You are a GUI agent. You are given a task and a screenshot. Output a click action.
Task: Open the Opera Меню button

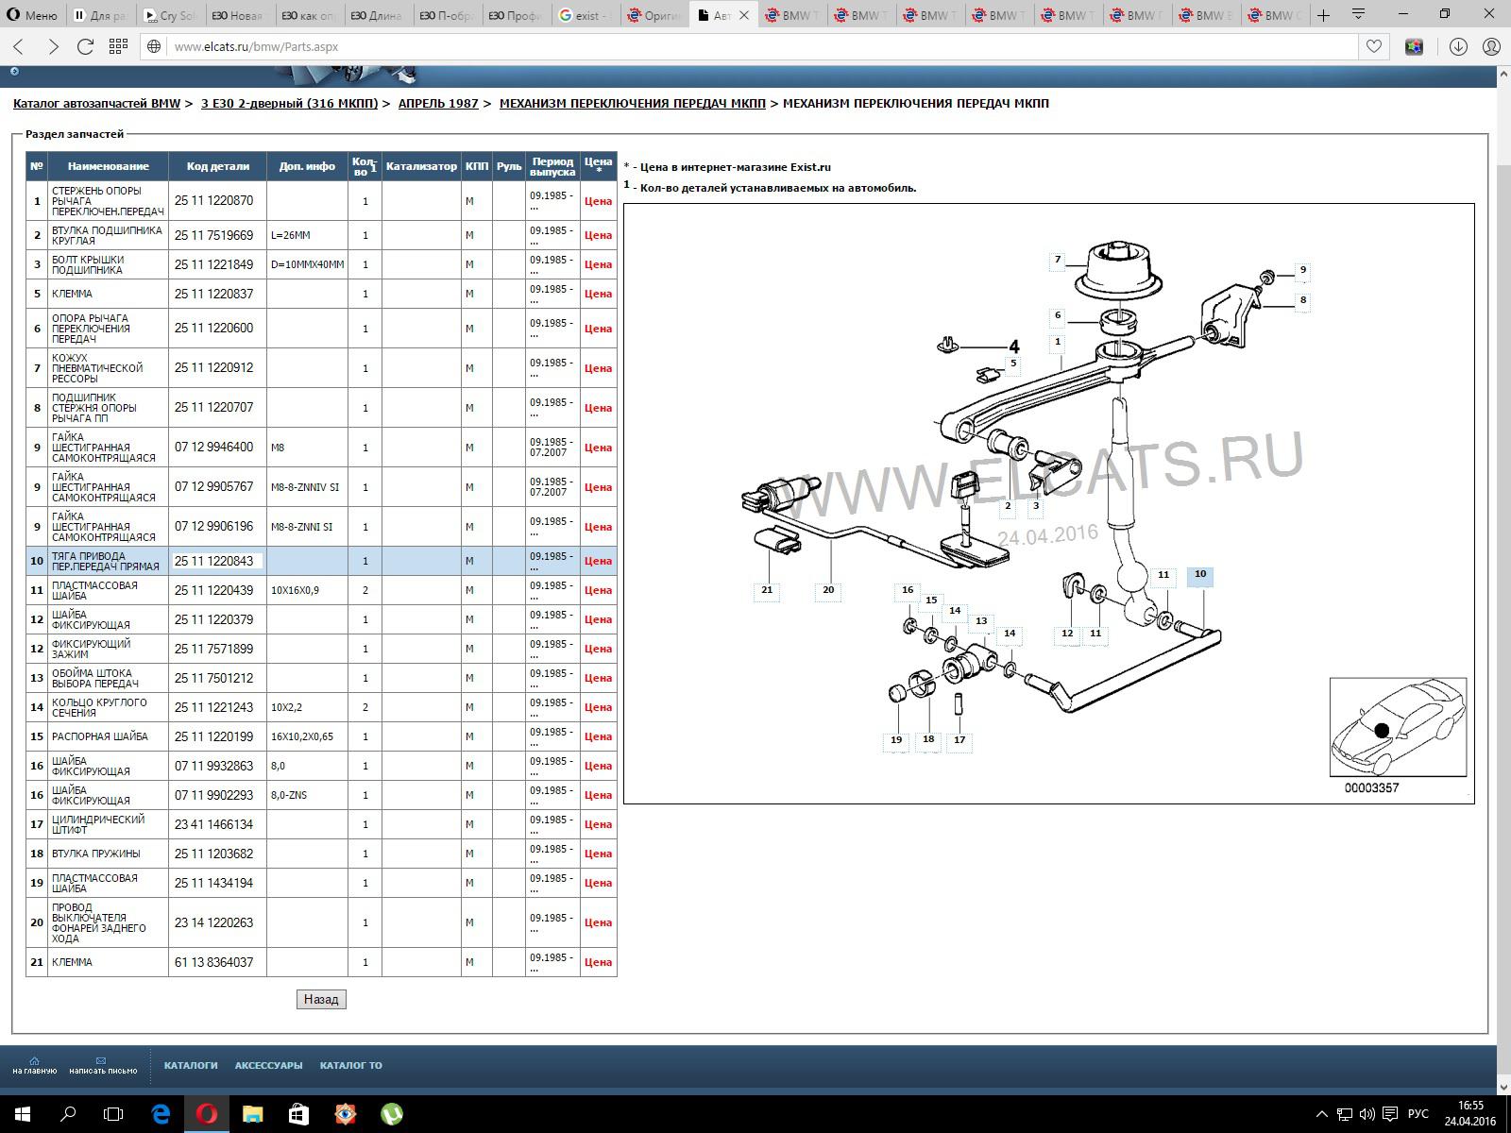click(x=32, y=15)
